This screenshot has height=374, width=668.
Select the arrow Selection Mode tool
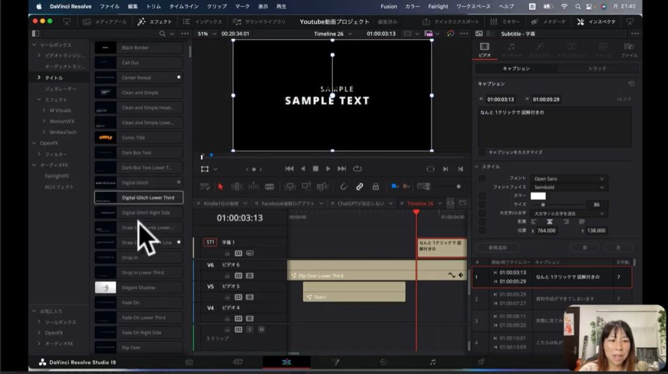point(220,187)
